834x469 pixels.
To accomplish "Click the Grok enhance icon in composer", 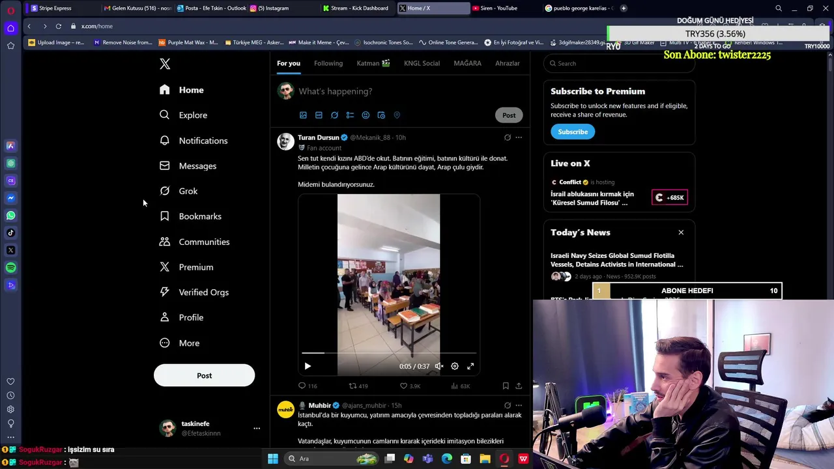I will [x=334, y=115].
